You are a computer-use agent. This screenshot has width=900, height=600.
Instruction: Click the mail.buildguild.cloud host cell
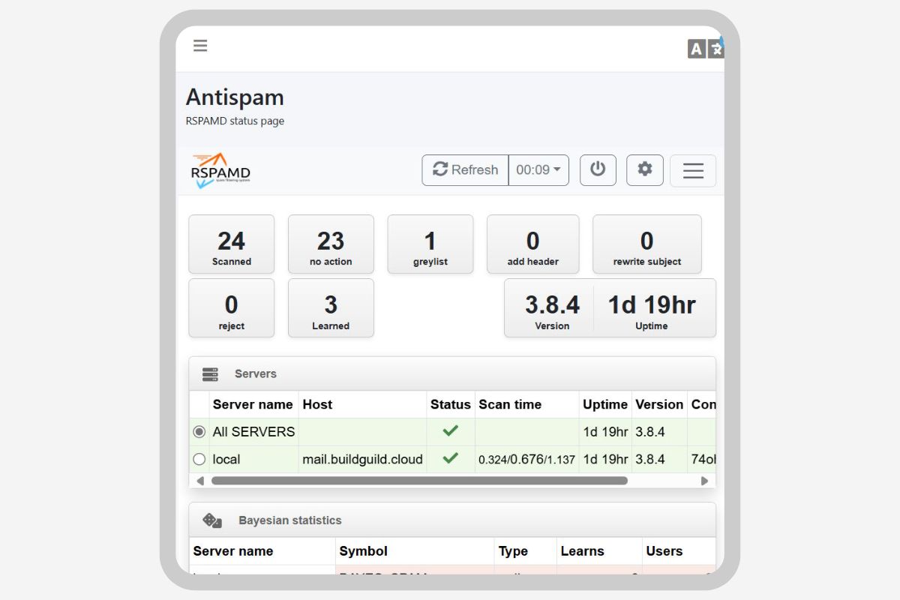362,459
